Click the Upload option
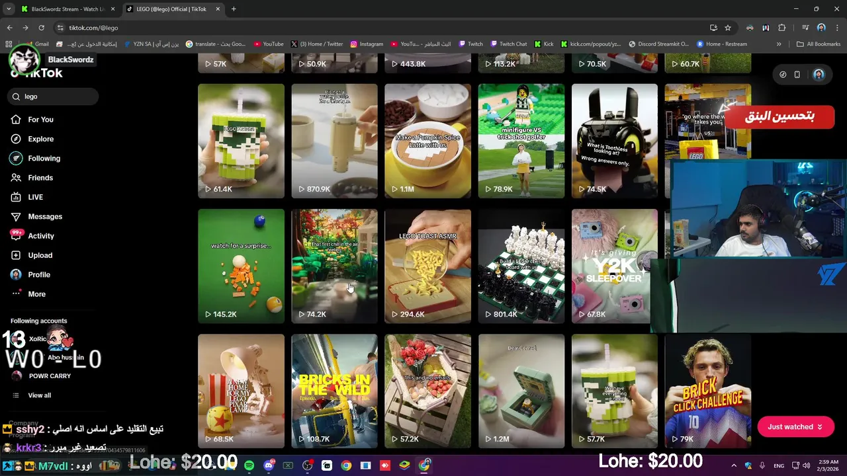 coord(40,255)
